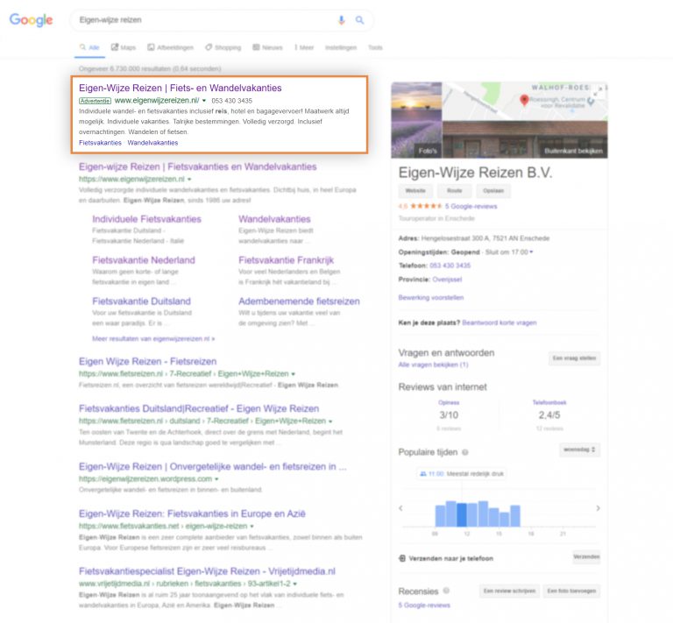Click Meer resultaten van eigenwijzereizen.nl
The image size is (673, 623).
pyautogui.click(x=153, y=339)
